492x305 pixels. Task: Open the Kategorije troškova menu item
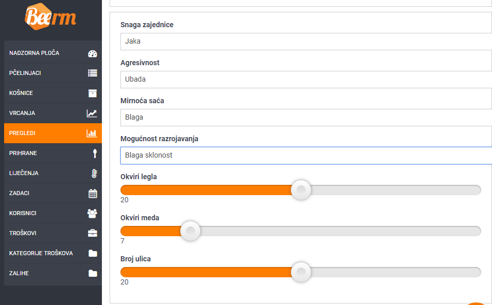point(52,253)
